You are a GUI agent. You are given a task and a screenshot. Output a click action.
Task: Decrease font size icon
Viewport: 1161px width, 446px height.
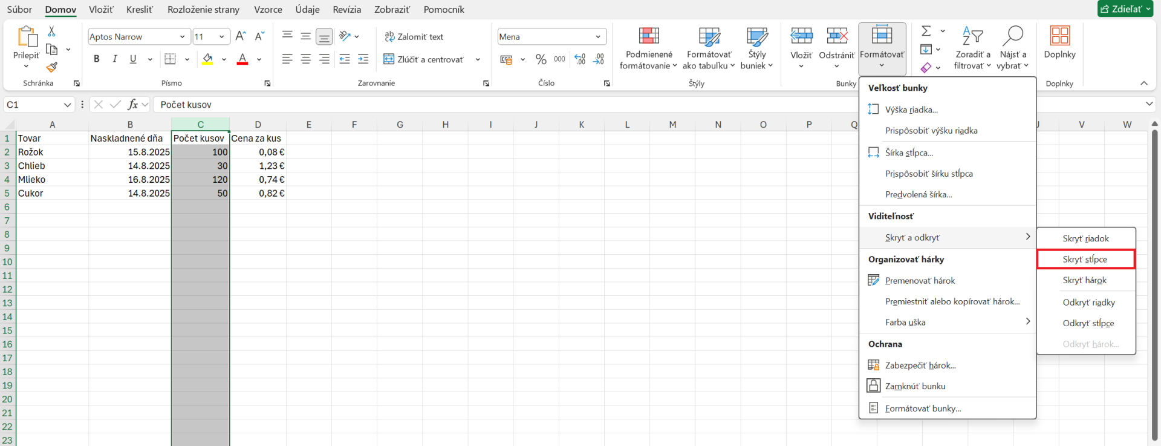260,36
